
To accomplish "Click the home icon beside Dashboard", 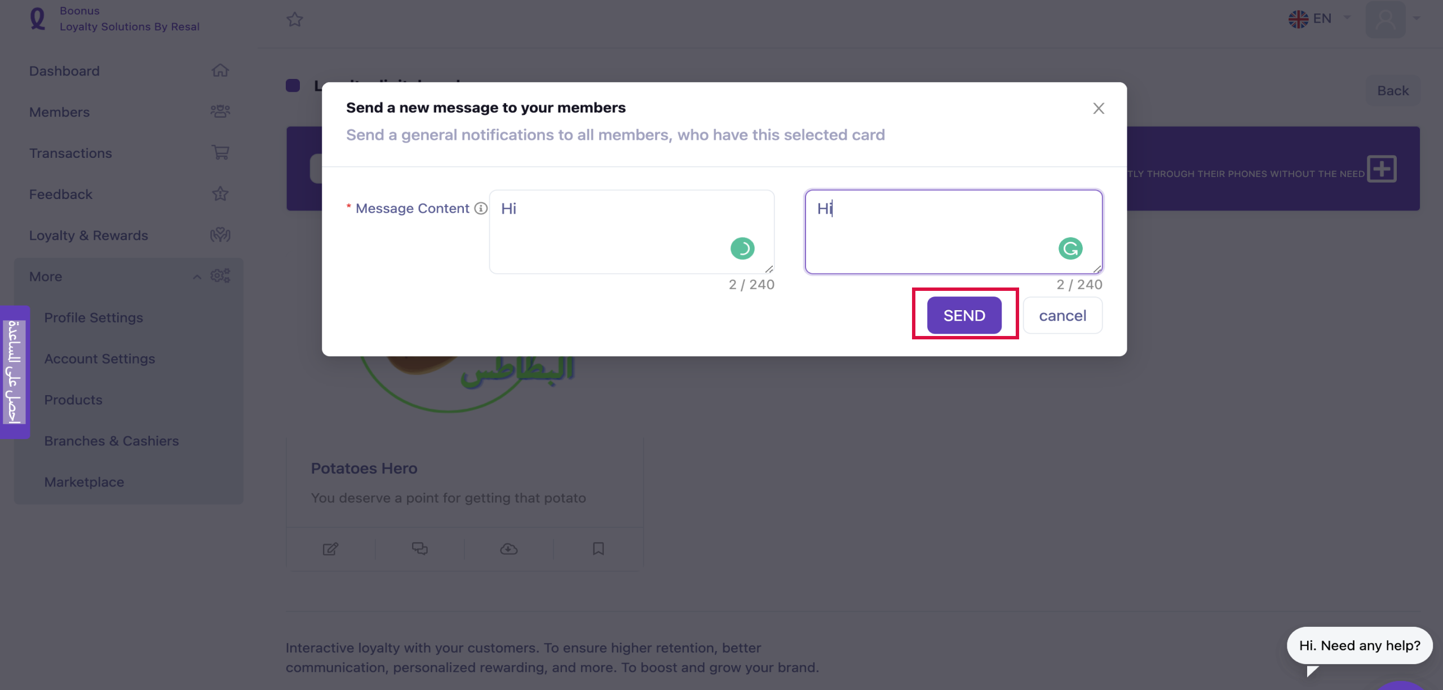I will pyautogui.click(x=220, y=70).
